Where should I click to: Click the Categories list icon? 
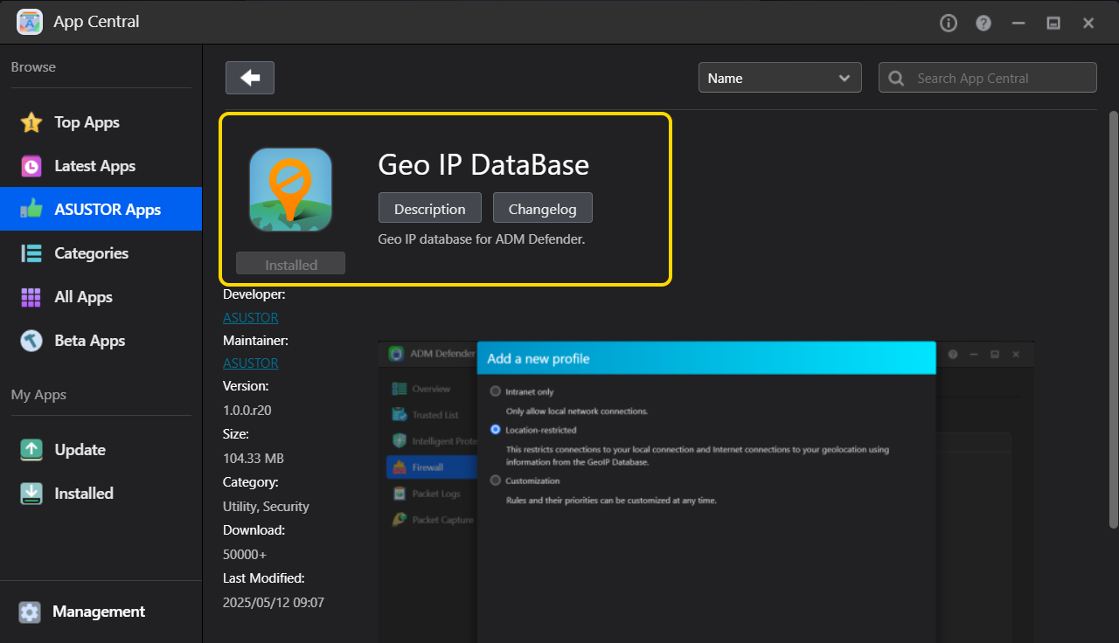click(x=31, y=253)
